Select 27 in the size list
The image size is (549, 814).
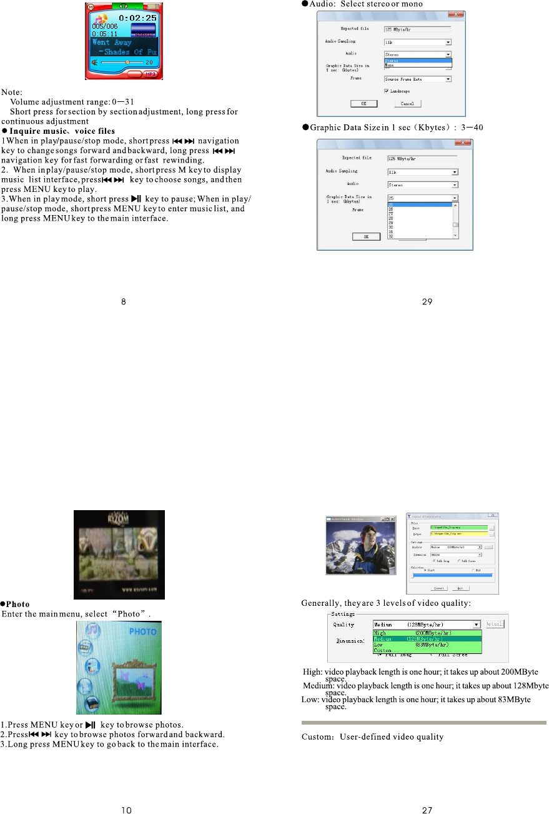420,214
